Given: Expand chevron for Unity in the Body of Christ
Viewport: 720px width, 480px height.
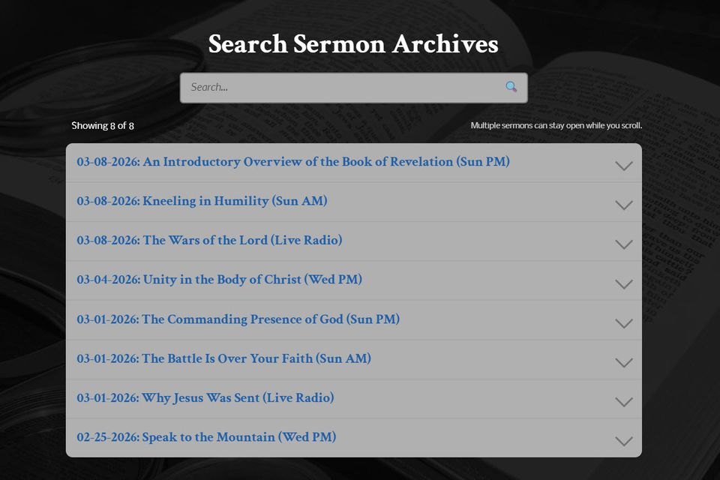Looking at the screenshot, I should (623, 283).
